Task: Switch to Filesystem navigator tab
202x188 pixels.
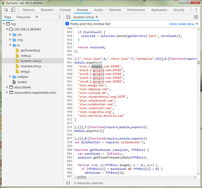Action: click(x=23, y=17)
